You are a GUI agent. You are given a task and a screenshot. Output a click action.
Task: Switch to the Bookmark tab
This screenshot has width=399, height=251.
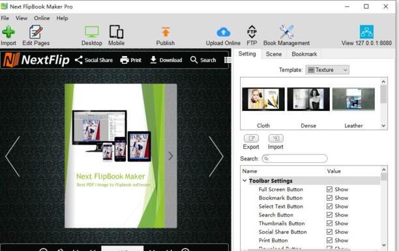tap(304, 54)
